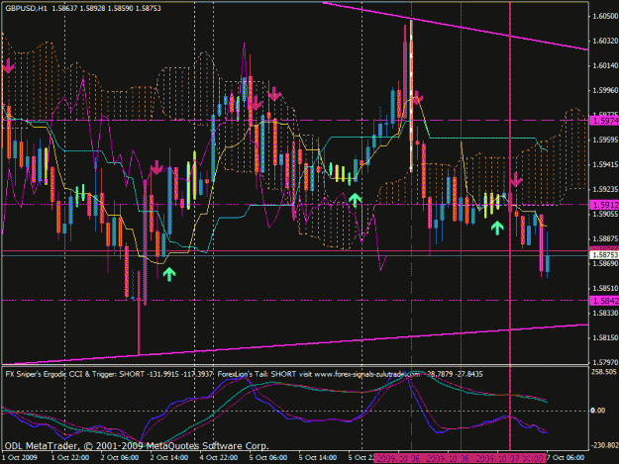Click the white current price label 1.58753
Screen dimensions: 619x464
[x=604, y=255]
